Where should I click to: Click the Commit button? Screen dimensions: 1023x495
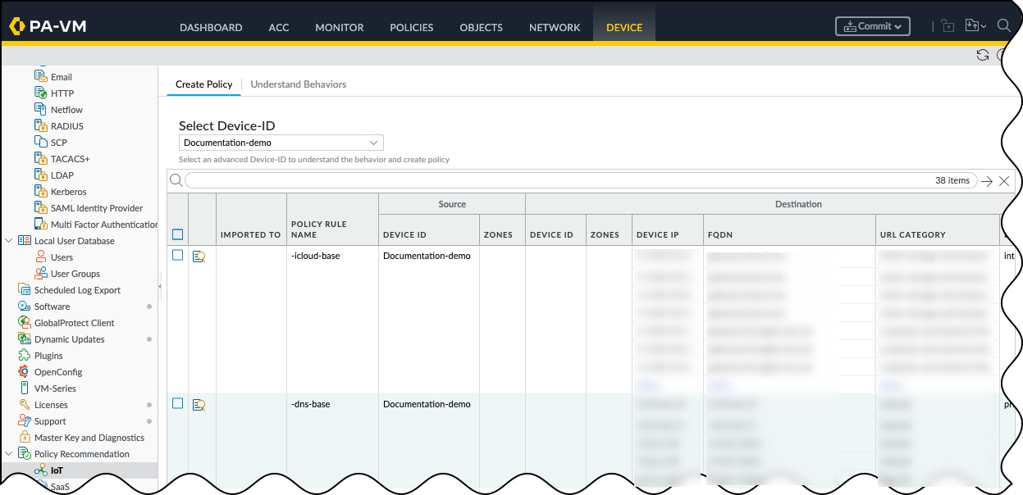pyautogui.click(x=872, y=26)
